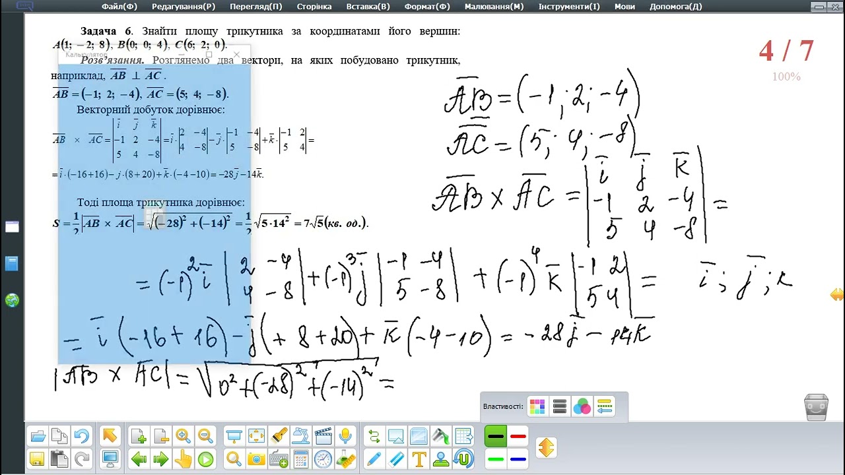Open the calculator tool icon

[x=300, y=459]
